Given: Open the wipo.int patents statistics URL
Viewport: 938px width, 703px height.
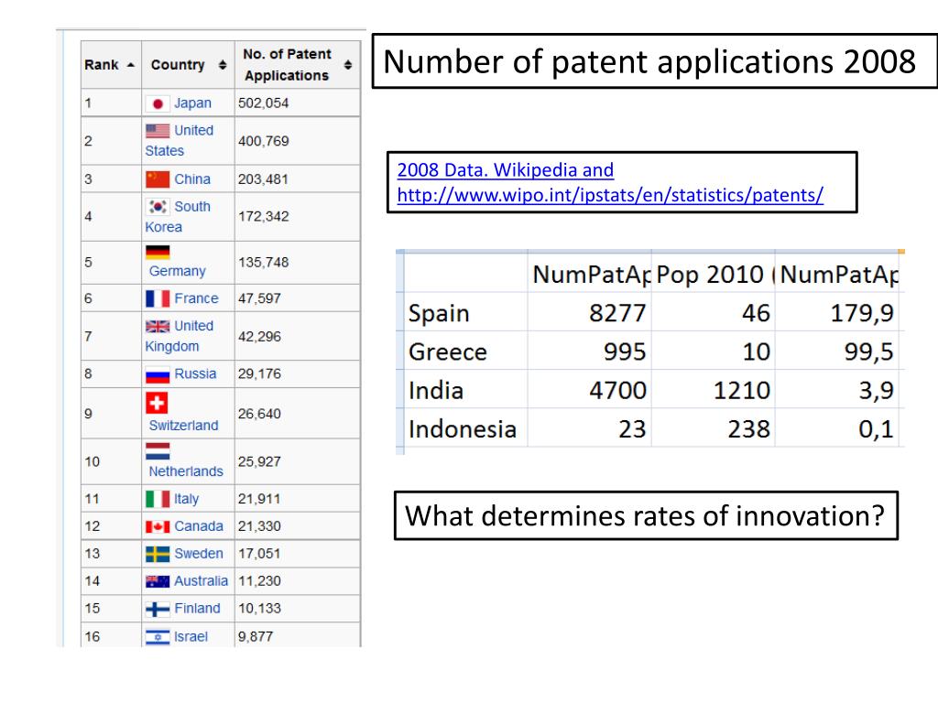Looking at the screenshot, I should (x=610, y=196).
